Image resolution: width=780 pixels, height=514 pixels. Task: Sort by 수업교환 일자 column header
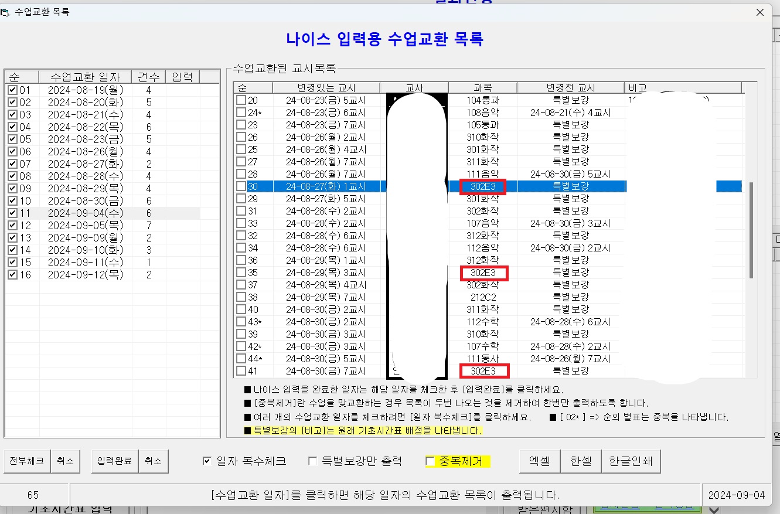coord(86,77)
